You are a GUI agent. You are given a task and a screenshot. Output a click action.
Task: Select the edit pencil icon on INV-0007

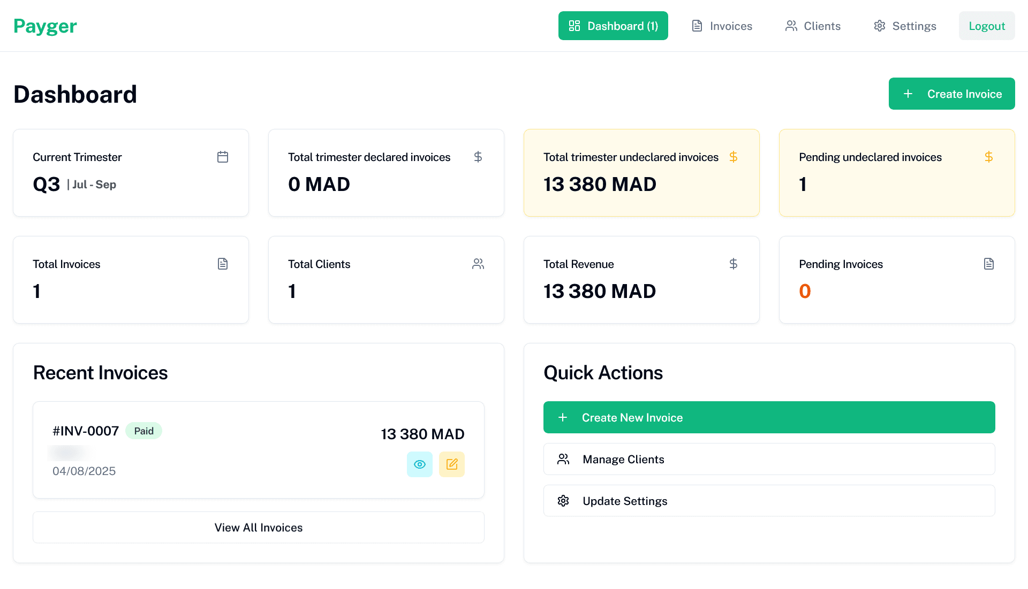point(452,464)
